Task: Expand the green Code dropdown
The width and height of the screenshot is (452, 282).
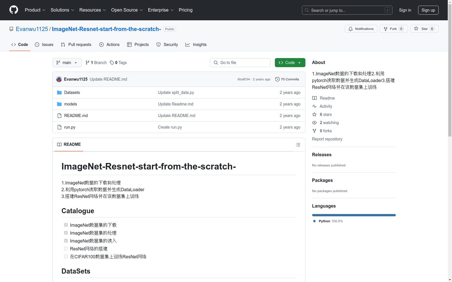Action: tap(290, 63)
